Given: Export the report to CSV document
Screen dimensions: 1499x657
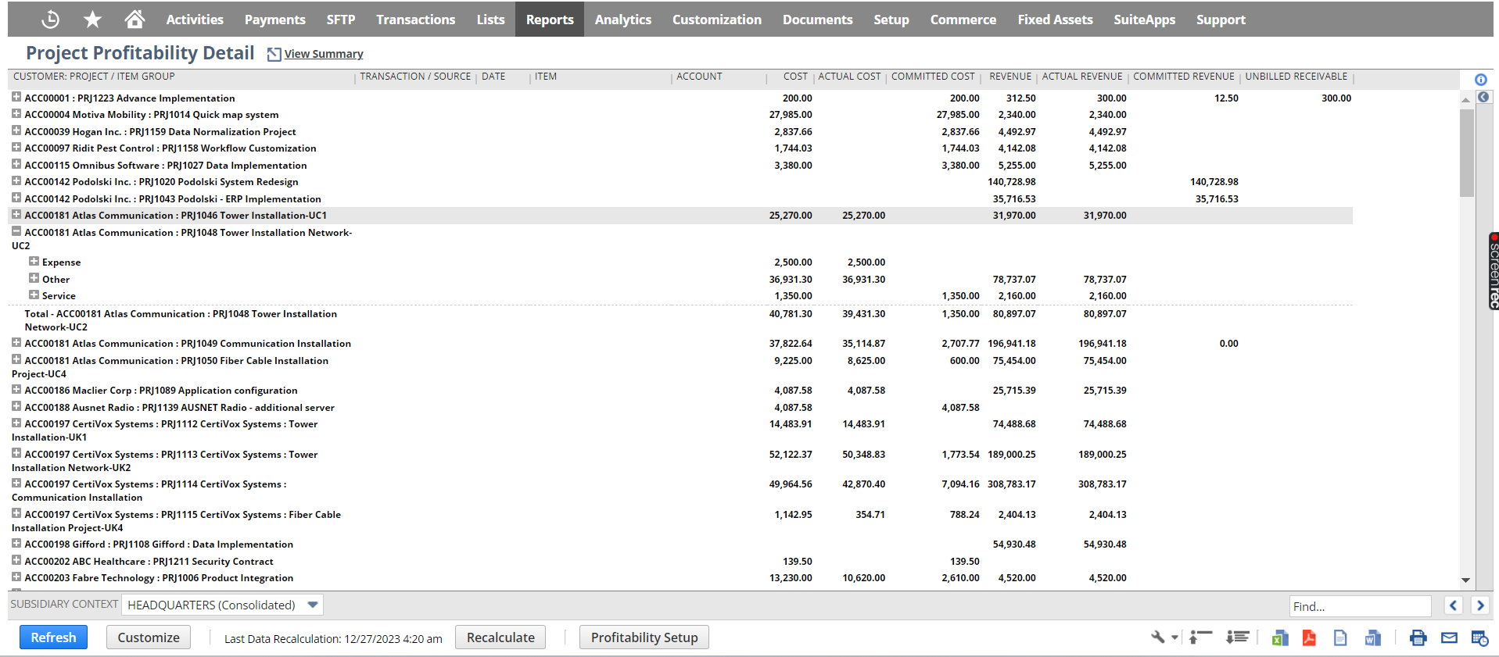Looking at the screenshot, I should [1340, 638].
